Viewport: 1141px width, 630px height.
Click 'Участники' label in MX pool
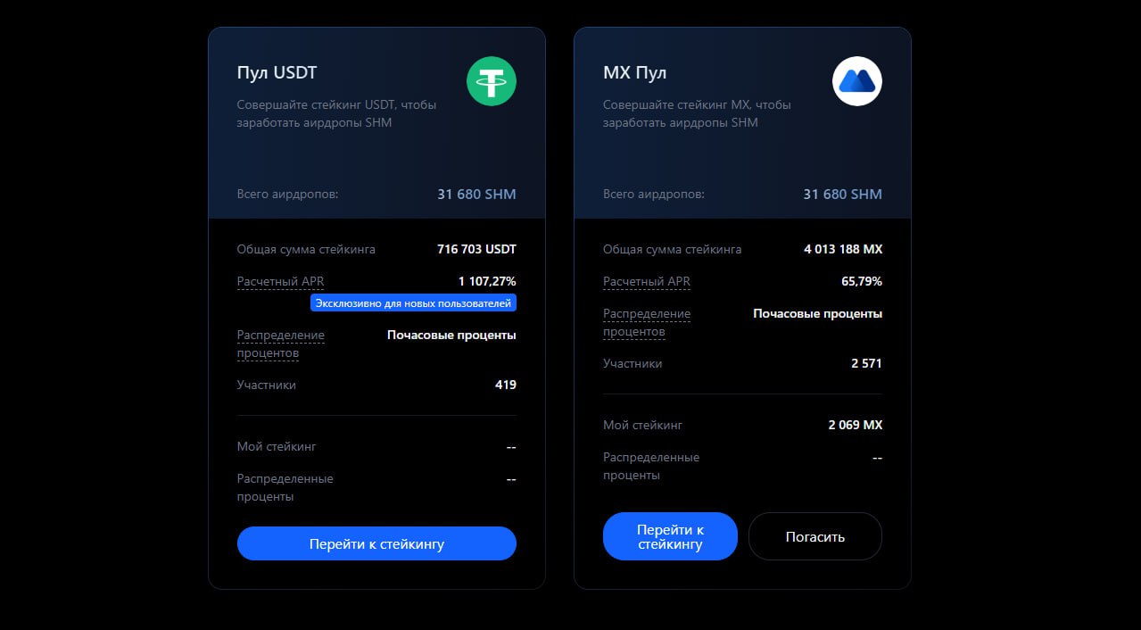[633, 363]
